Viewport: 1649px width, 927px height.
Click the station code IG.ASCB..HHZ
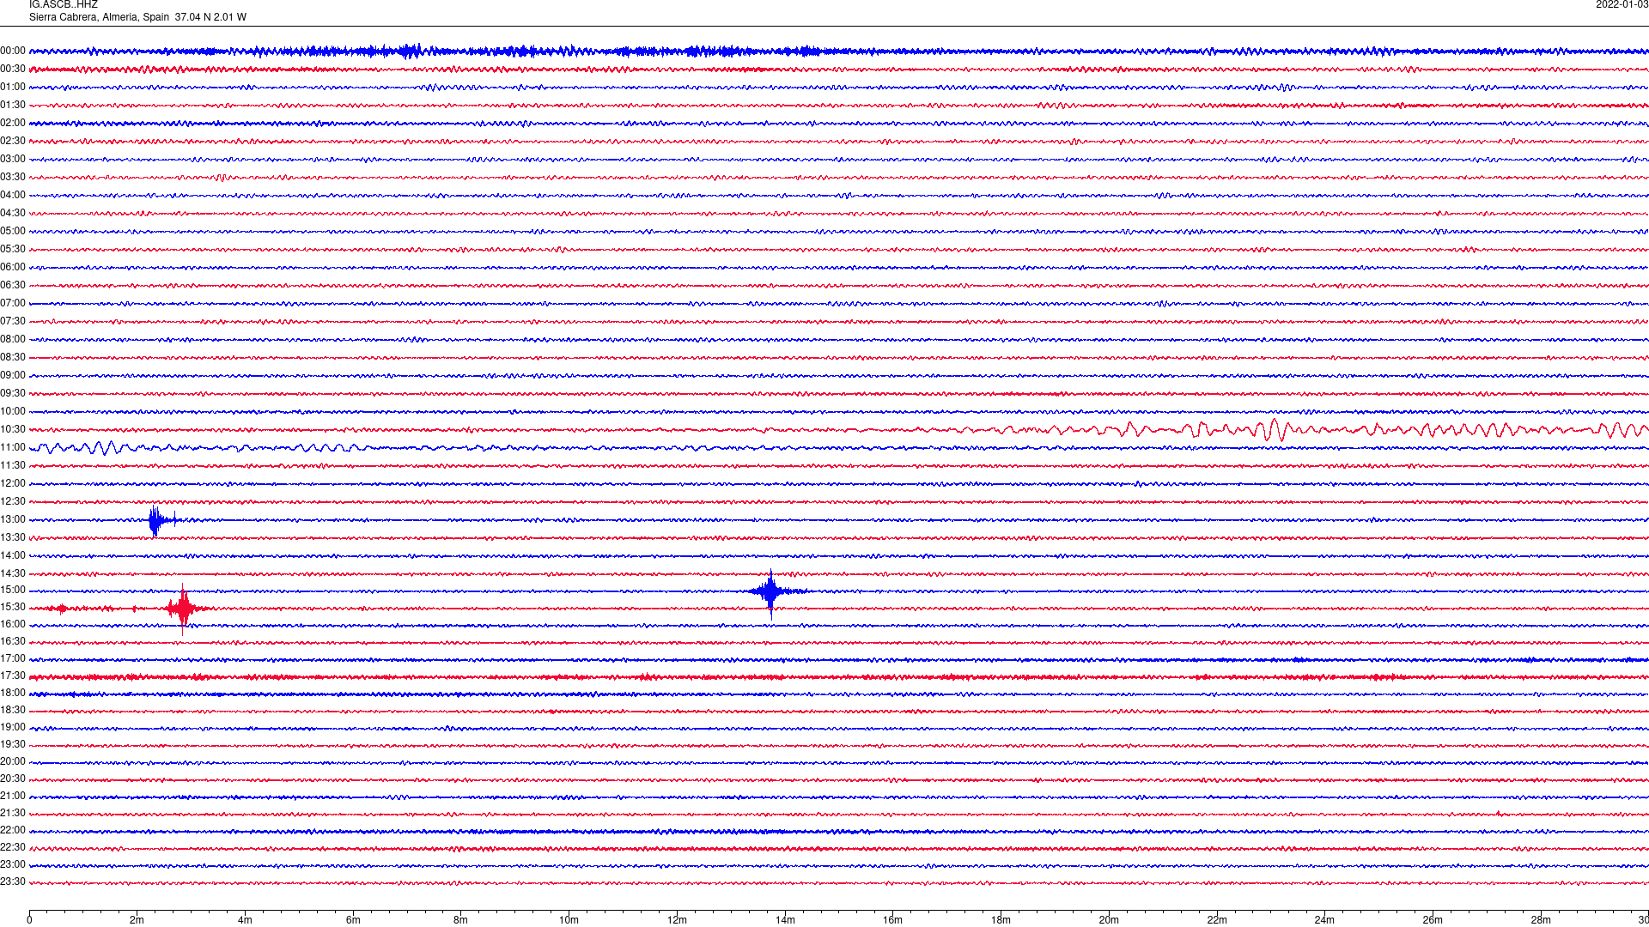[64, 5]
